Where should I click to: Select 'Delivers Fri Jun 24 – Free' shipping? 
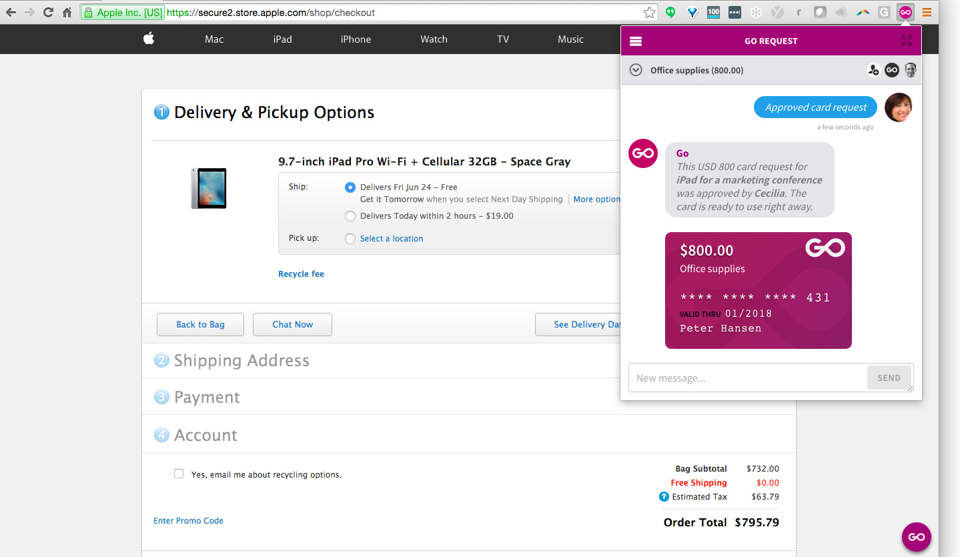point(350,187)
